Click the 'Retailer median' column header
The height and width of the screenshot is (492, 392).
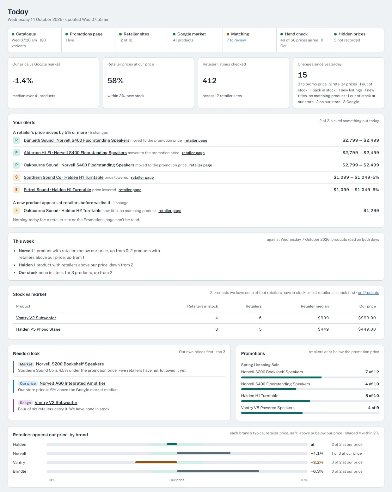[x=315, y=306]
